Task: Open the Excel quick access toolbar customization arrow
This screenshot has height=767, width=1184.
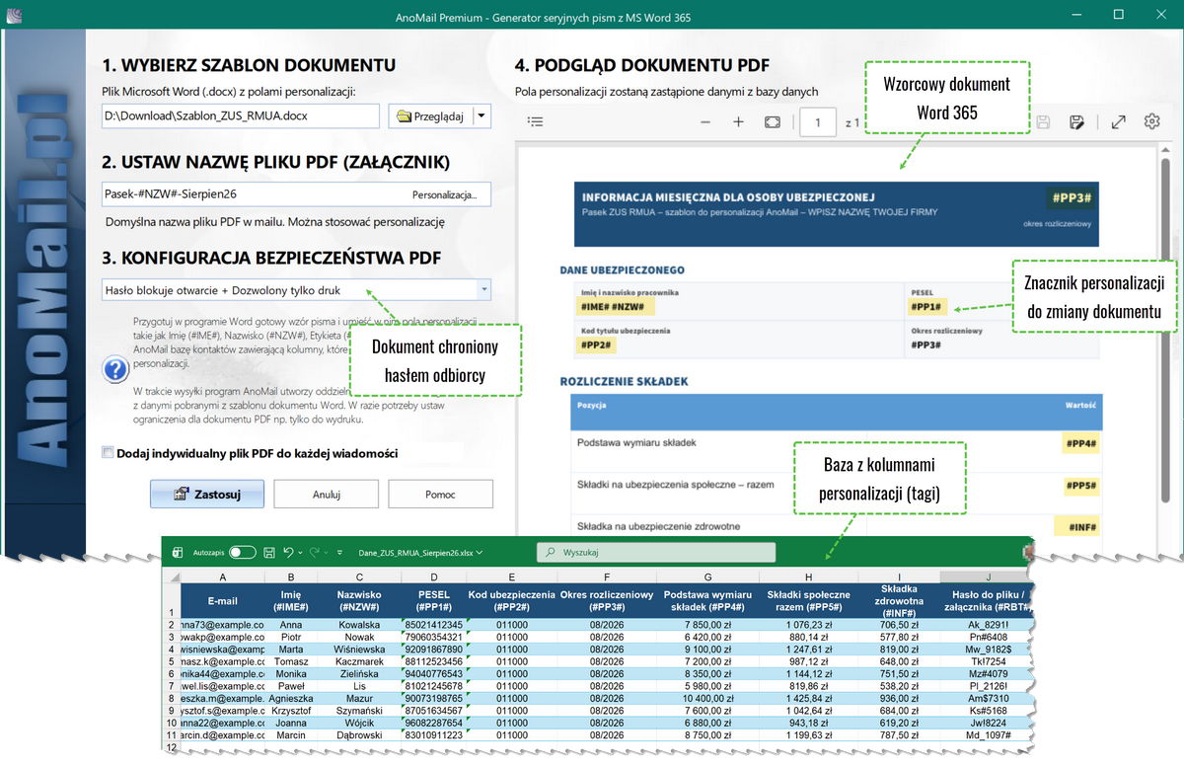Action: [339, 553]
